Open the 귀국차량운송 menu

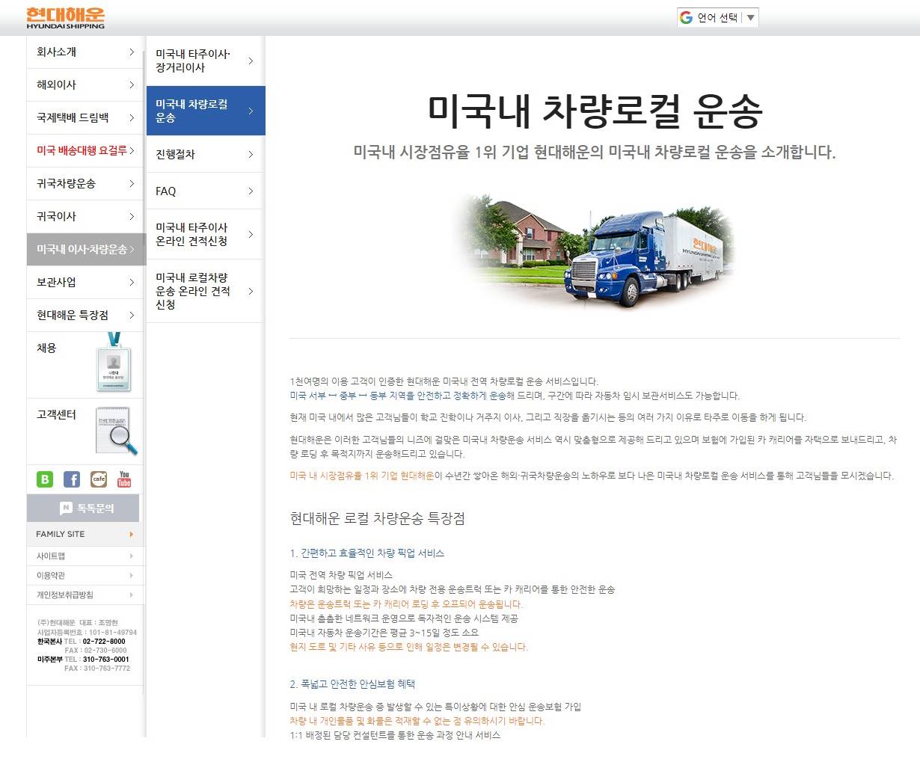point(85,183)
